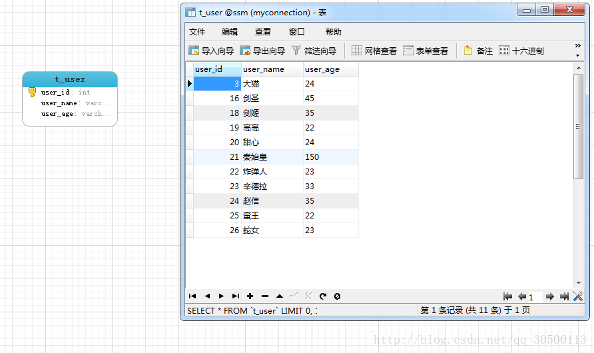Select the cell with name 炸弹人
Viewport: 594px width, 353px height.
pos(272,172)
